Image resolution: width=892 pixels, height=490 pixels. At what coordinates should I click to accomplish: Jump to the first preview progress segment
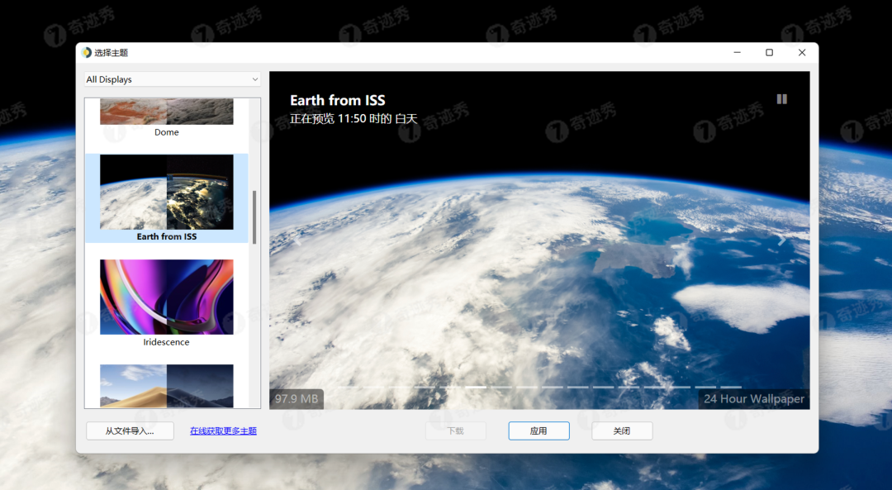pos(349,387)
